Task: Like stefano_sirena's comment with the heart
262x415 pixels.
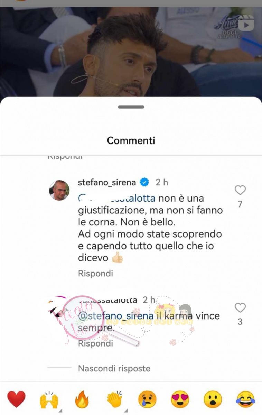Action: [240, 190]
